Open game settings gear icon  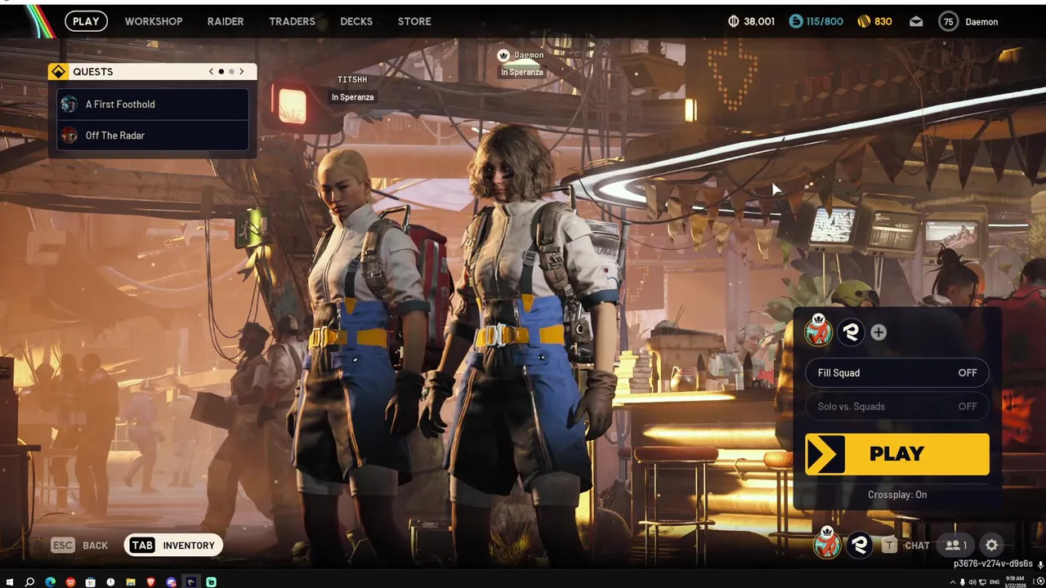[991, 546]
